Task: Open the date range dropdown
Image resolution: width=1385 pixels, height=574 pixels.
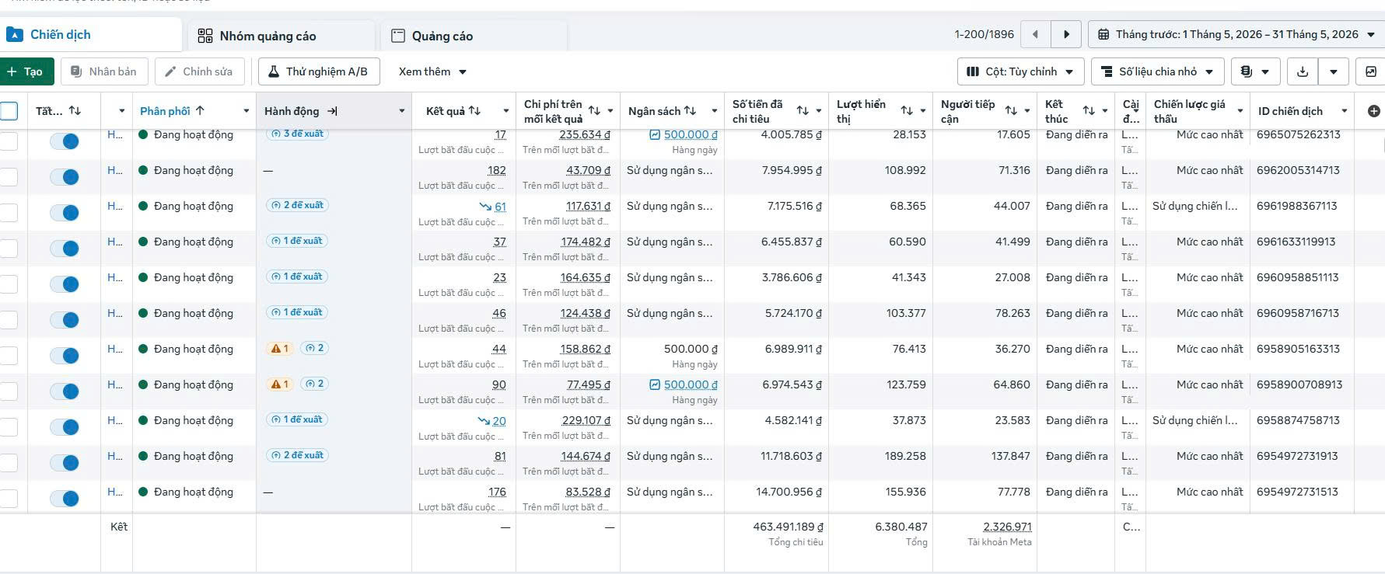Action: tap(1236, 34)
